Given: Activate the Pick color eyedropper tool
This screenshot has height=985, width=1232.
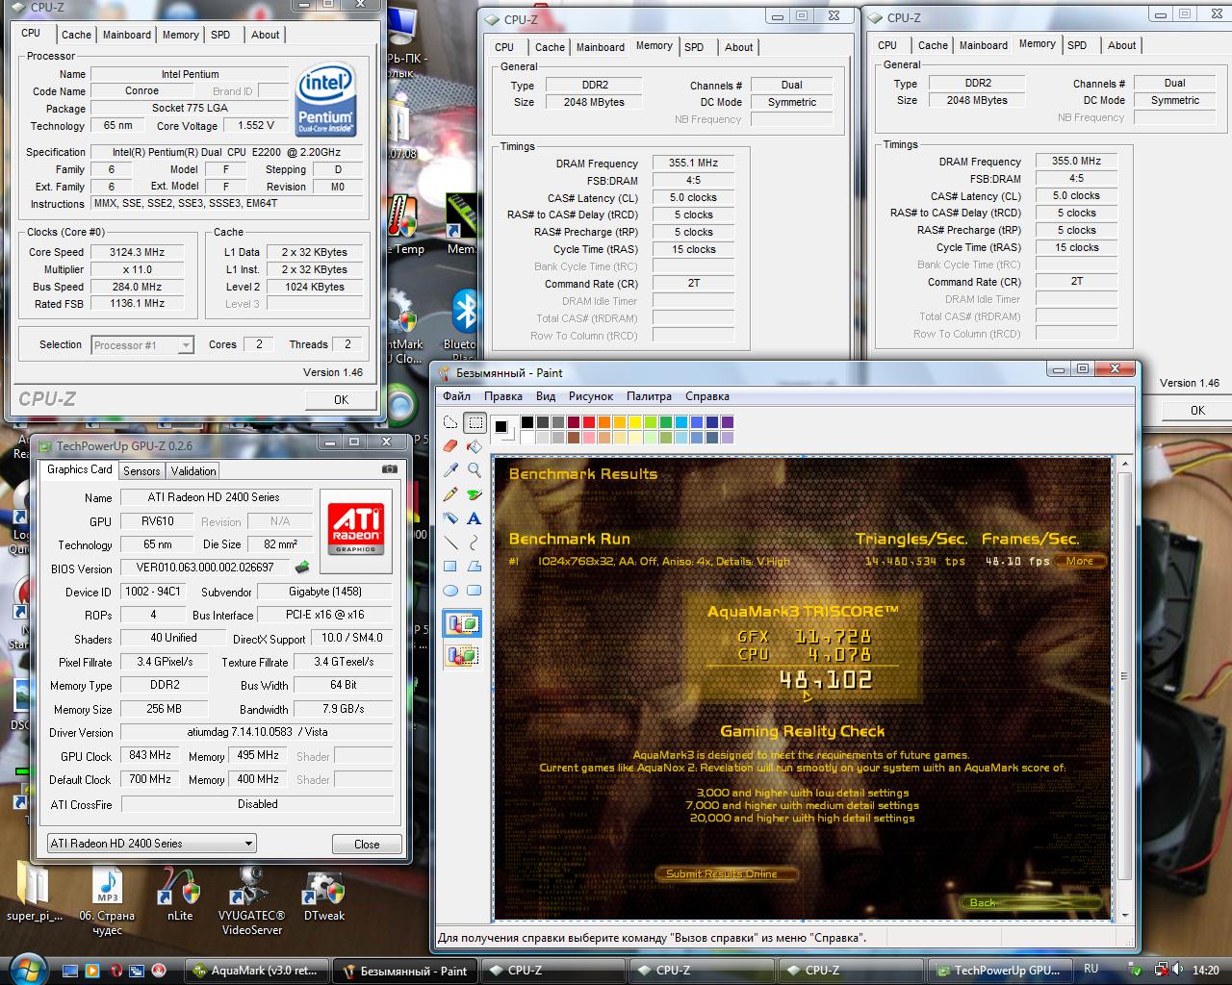Looking at the screenshot, I should (x=450, y=470).
